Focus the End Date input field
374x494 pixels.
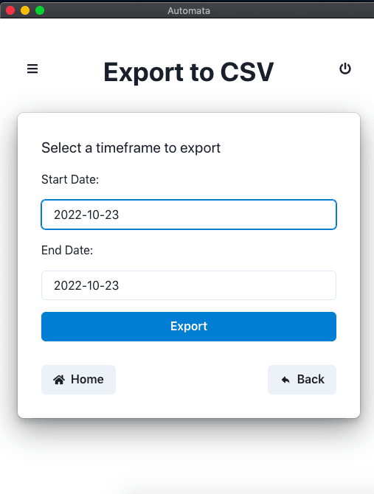[x=189, y=285]
